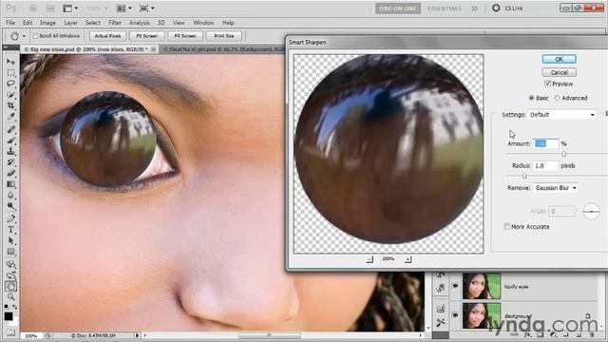
Task: Select the Brush tool
Action: (x=10, y=140)
